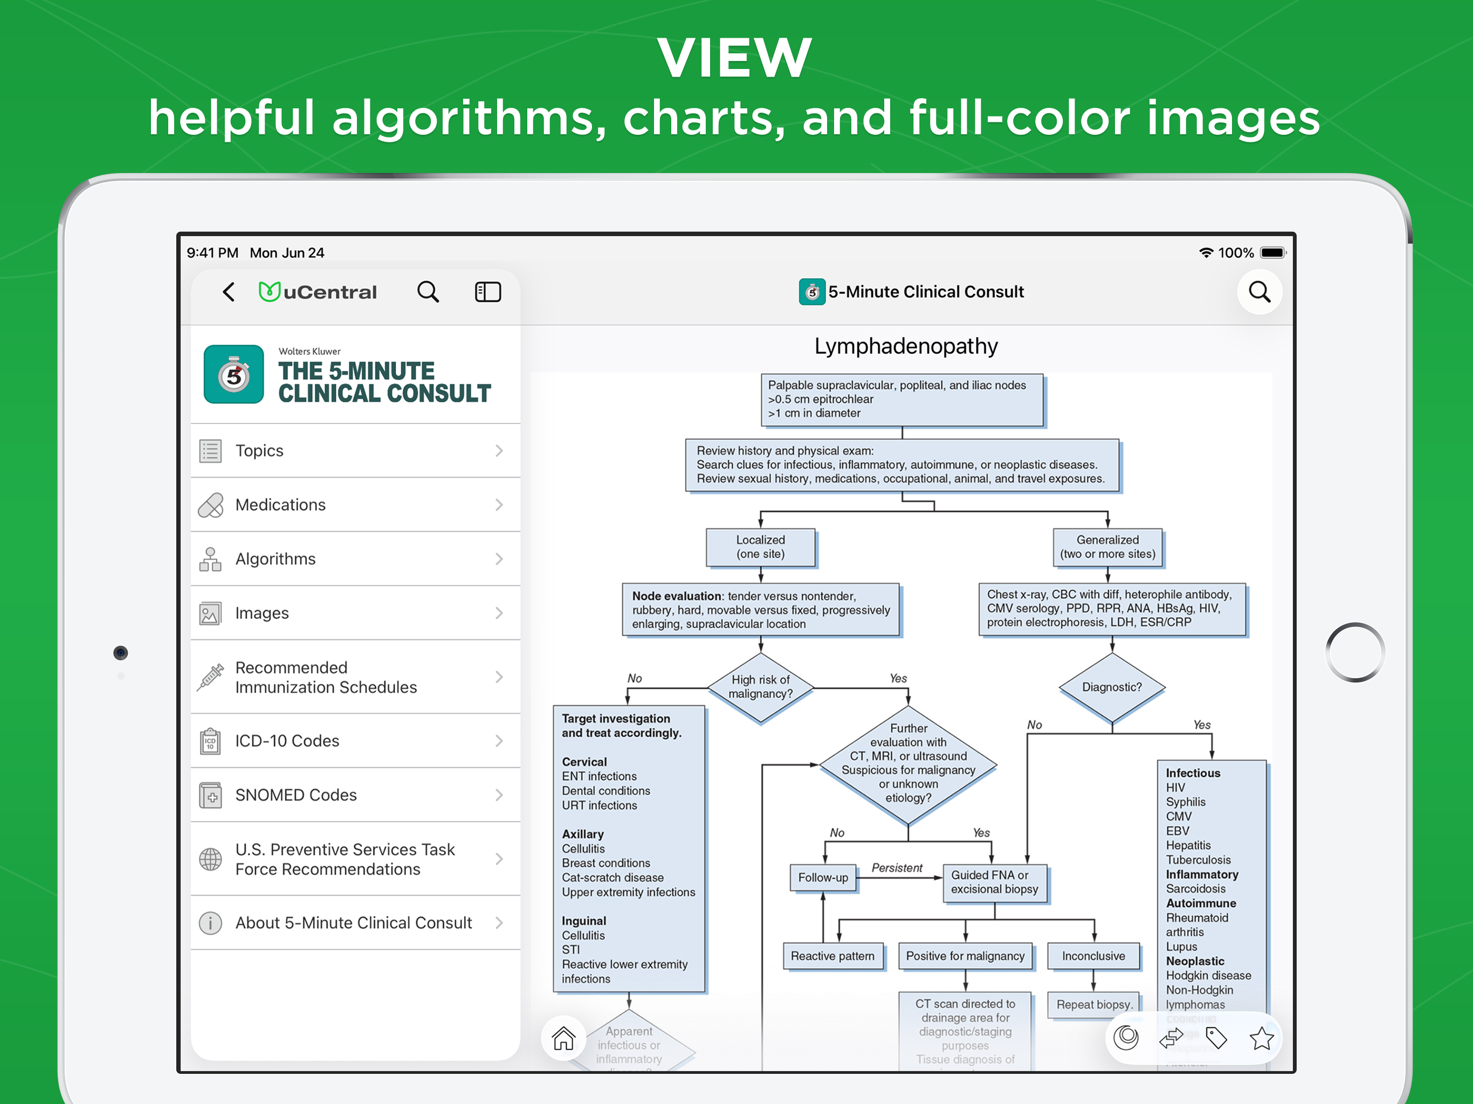Click the 9:41 PM time in the status bar
The width and height of the screenshot is (1473, 1104).
[x=212, y=253]
